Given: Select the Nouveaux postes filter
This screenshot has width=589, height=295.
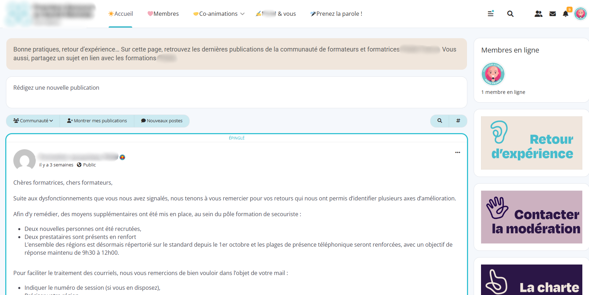Looking at the screenshot, I should (x=162, y=121).
